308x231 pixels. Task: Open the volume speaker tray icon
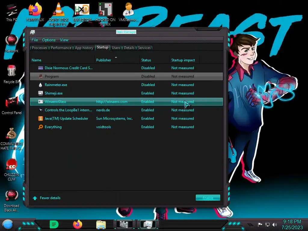[x=275, y=224]
